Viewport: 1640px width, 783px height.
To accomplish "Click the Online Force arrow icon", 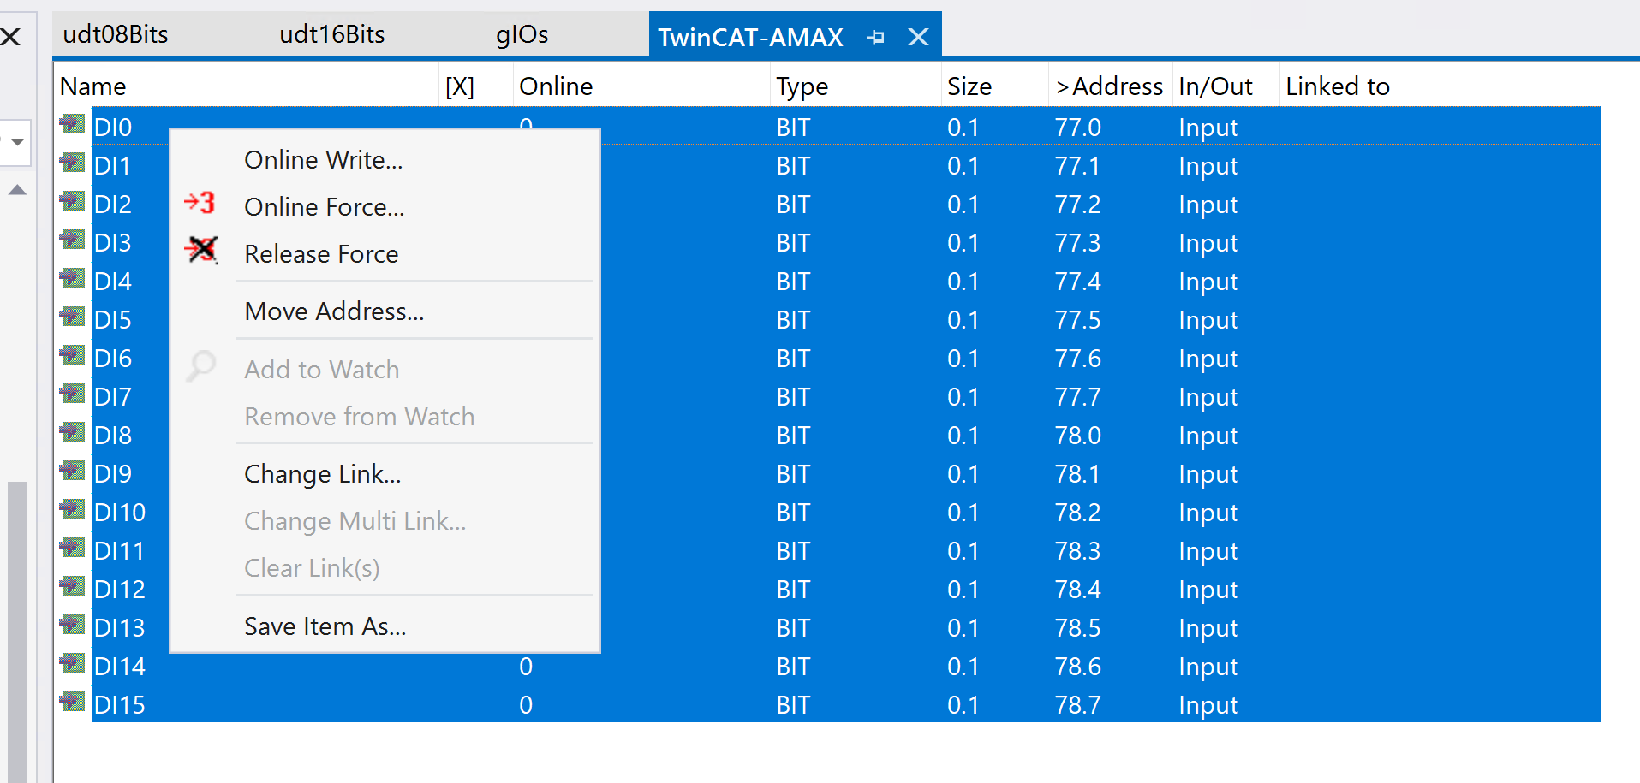I will [200, 204].
